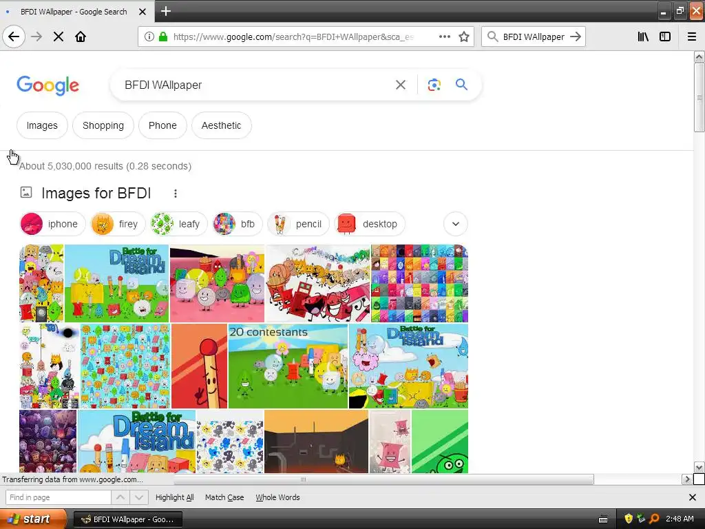Click the magnifier icon in browser search box
The width and height of the screenshot is (705, 529).
click(x=492, y=37)
